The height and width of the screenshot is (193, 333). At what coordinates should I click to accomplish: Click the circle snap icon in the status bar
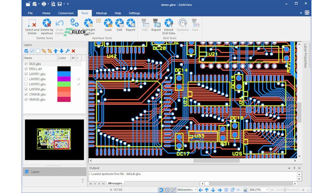click(x=167, y=190)
